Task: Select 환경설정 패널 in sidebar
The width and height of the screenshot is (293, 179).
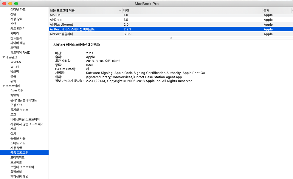Action: [x=19, y=177]
